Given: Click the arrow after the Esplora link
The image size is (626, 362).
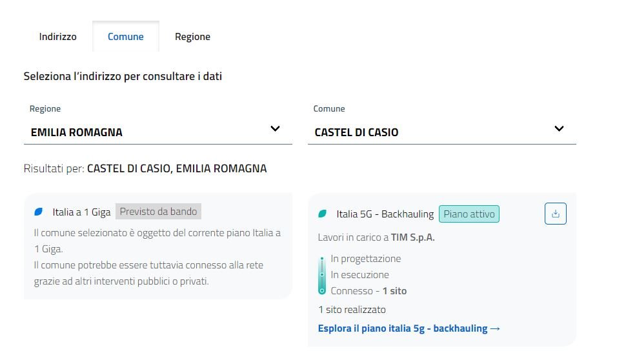Looking at the screenshot, I should point(495,328).
